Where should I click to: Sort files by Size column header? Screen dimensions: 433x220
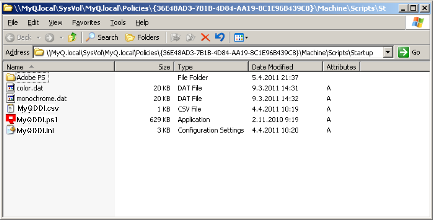click(145, 67)
